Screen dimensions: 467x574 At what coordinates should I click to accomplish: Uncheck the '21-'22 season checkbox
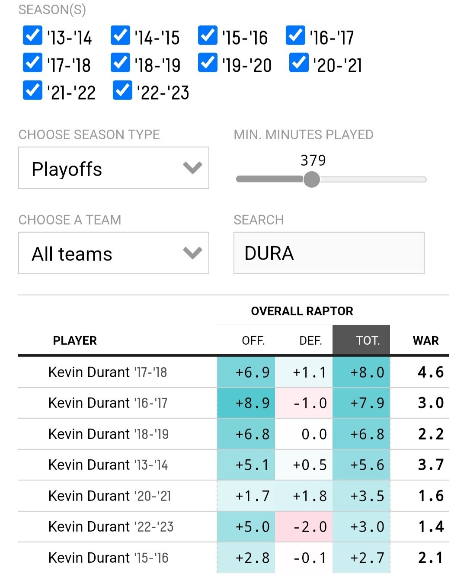[32, 90]
